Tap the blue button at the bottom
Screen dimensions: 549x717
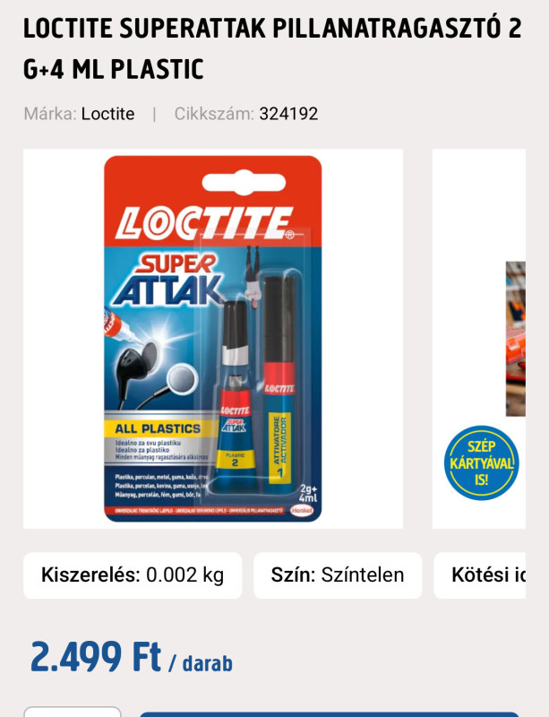330,714
